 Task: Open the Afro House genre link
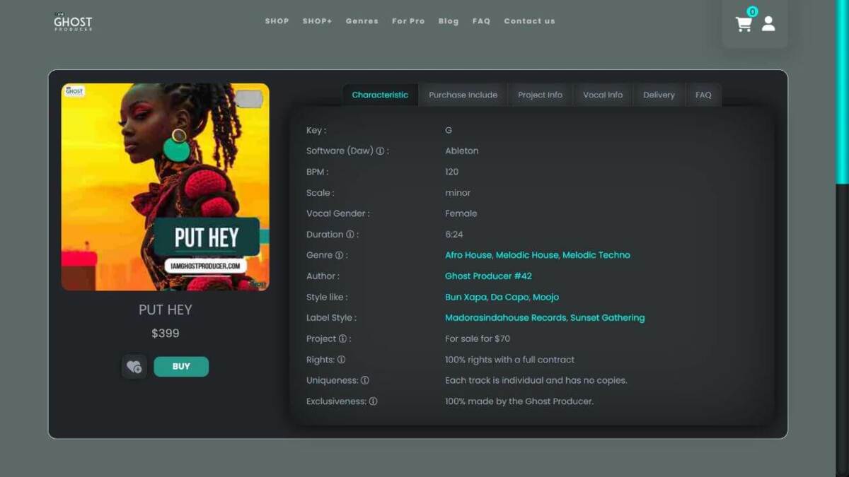(x=468, y=255)
